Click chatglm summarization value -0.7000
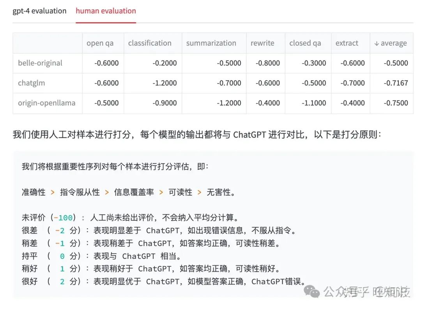This screenshot has width=421, height=309. tap(229, 83)
